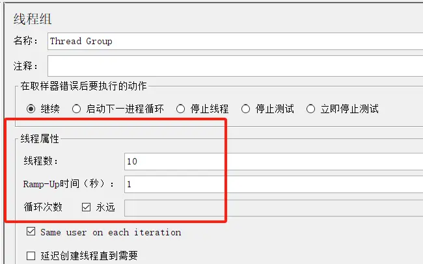This screenshot has width=423, height=264.
Task: Click the 名称 label
Action: (26, 41)
